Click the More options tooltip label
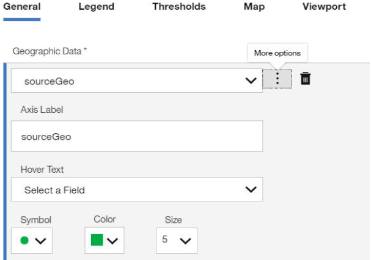Image resolution: width=371 pixels, height=260 pixels. click(x=277, y=53)
